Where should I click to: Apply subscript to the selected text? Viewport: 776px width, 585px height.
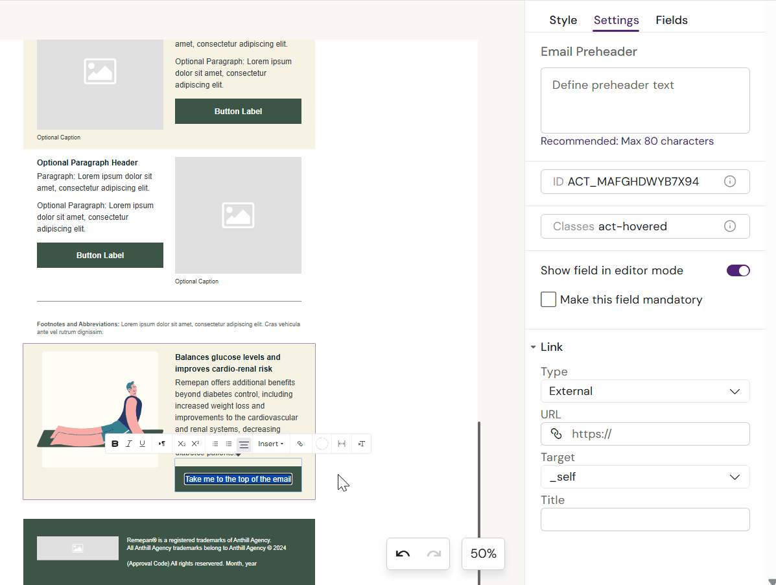[x=182, y=444]
